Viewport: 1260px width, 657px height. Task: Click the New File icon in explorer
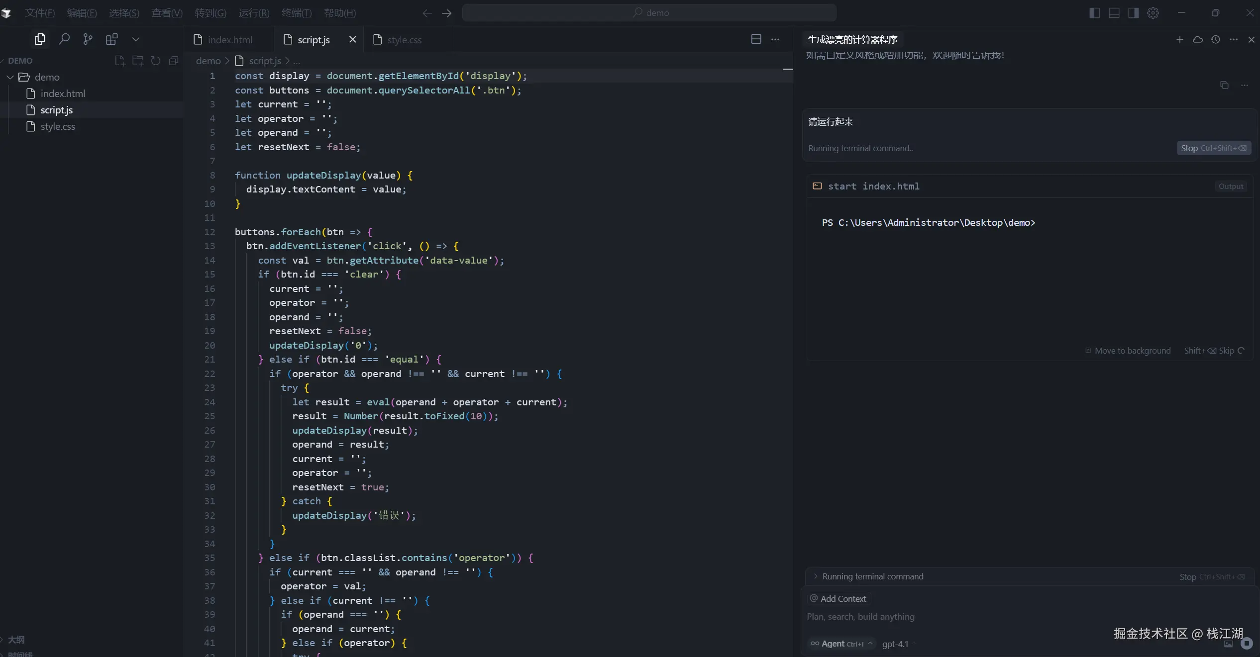120,61
